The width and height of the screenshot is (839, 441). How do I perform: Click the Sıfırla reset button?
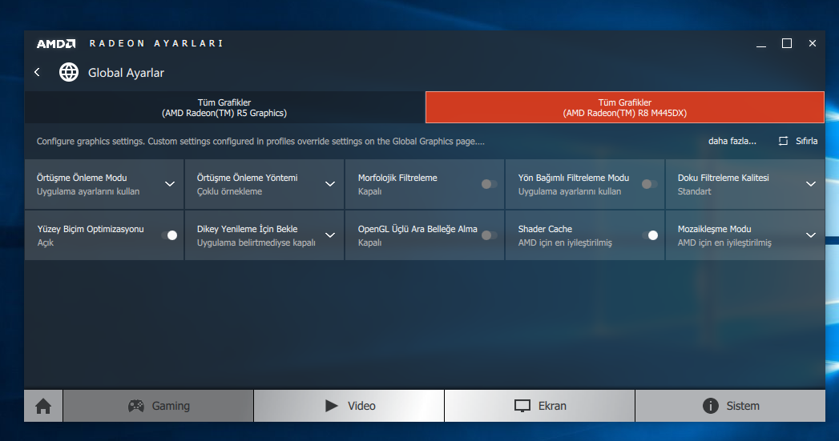[798, 141]
